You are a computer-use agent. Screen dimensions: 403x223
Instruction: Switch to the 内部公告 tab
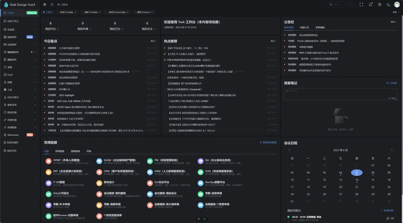pos(304,27)
